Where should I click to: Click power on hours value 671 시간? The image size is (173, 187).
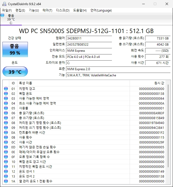(x=158, y=63)
